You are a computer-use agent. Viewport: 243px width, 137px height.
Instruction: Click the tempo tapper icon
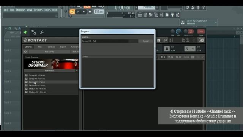[178, 15]
